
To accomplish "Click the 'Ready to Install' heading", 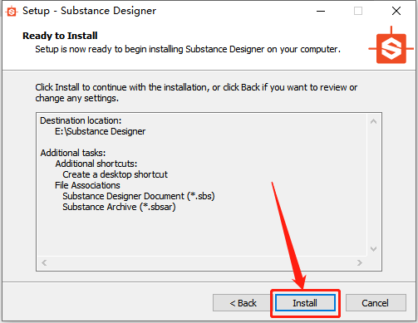I will click(60, 36).
